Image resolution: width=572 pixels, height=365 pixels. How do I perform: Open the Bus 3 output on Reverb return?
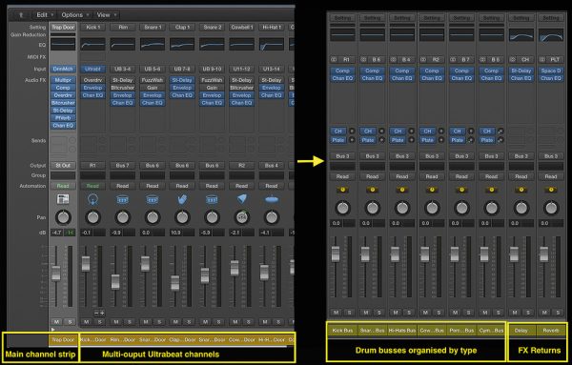tap(551, 156)
